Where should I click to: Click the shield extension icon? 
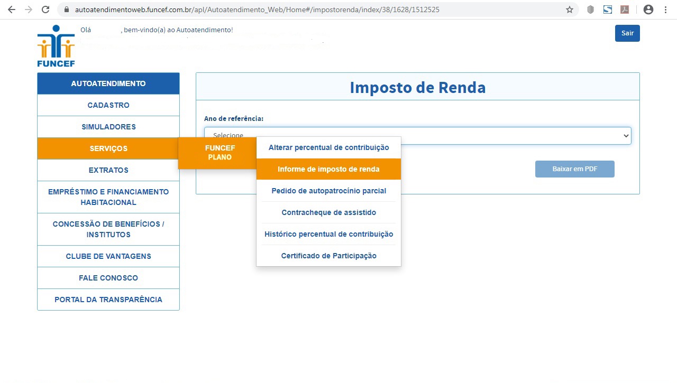[x=590, y=9]
